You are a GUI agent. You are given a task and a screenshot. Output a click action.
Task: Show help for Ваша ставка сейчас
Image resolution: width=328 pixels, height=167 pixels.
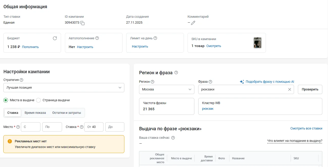point(173,138)
